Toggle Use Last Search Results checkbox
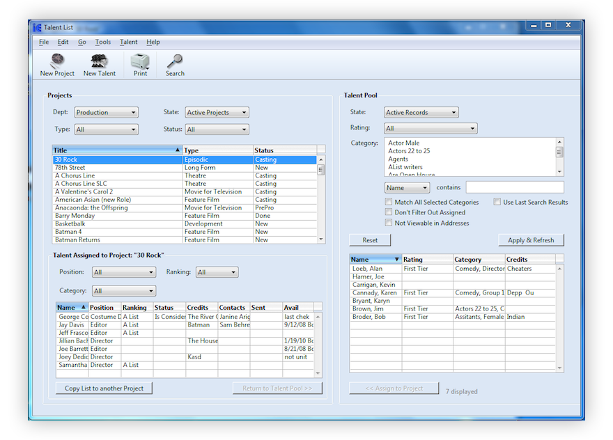The height and width of the screenshot is (440, 613). tap(497, 202)
